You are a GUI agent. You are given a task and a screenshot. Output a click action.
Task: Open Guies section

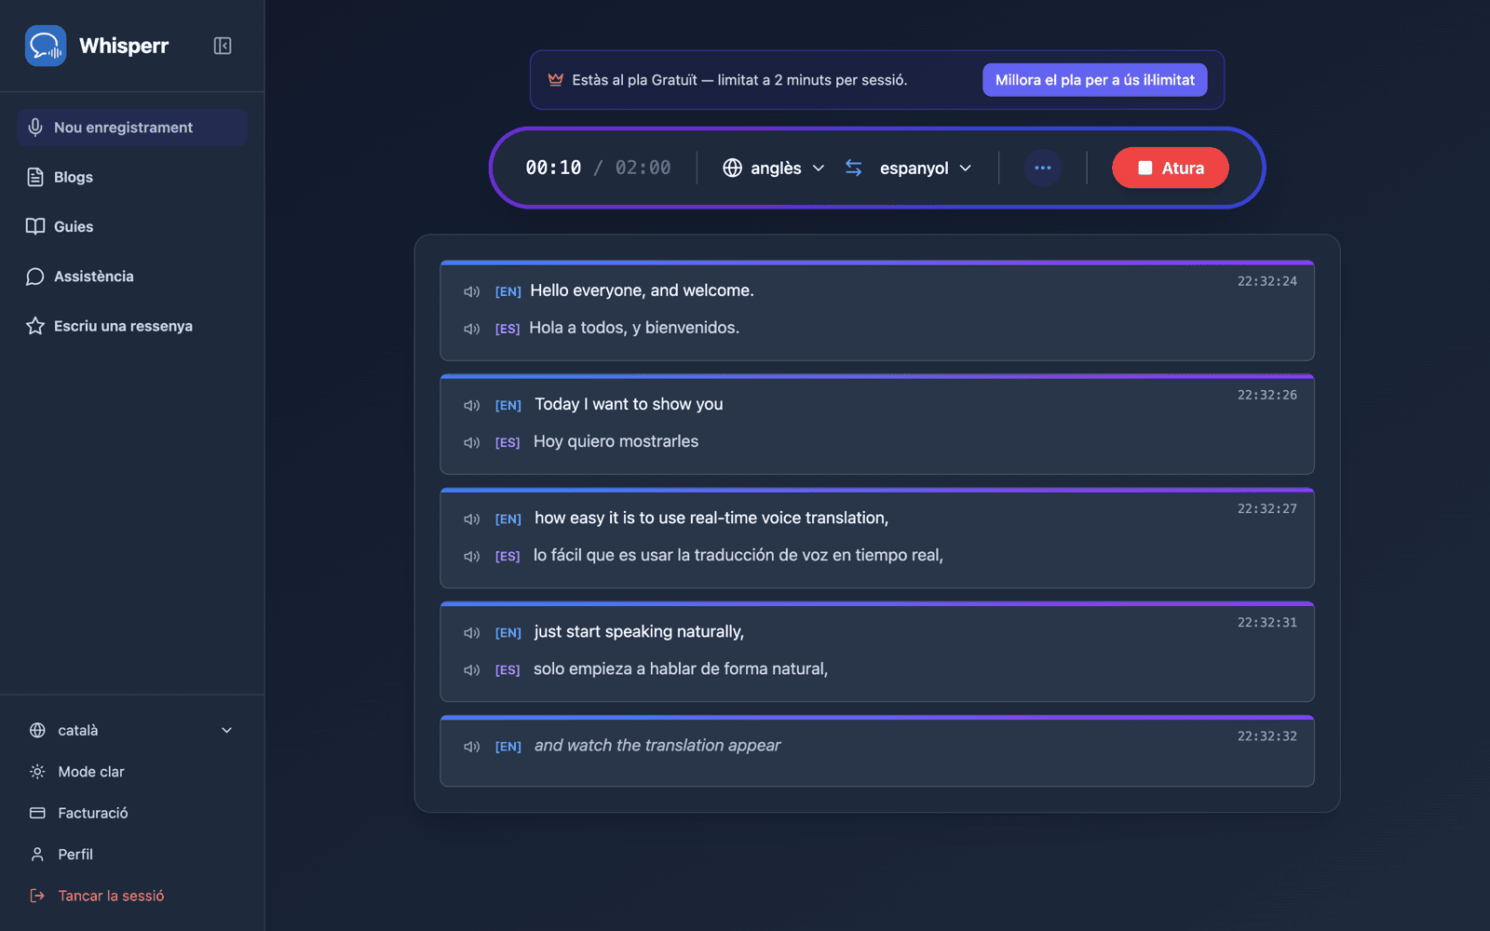click(131, 226)
